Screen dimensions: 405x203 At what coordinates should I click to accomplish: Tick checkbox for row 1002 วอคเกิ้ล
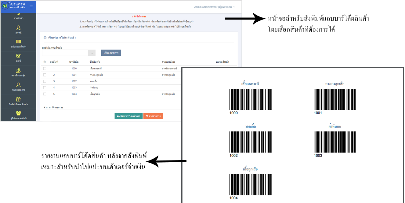(x=45, y=81)
